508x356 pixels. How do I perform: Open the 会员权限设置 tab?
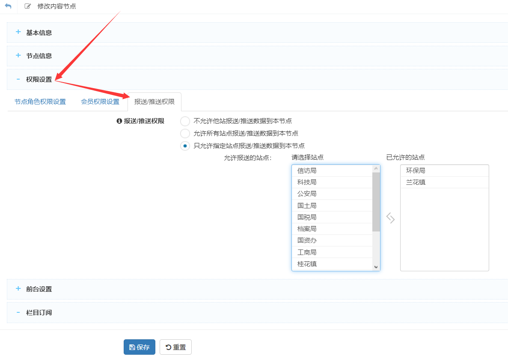pyautogui.click(x=100, y=102)
